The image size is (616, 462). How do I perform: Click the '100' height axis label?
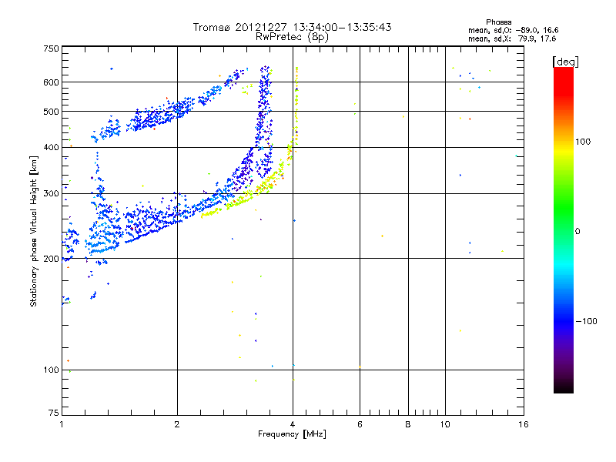[52, 370]
